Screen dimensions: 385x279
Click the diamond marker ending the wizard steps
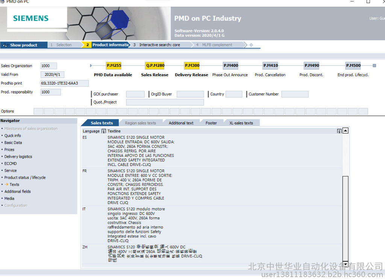coord(251,45)
